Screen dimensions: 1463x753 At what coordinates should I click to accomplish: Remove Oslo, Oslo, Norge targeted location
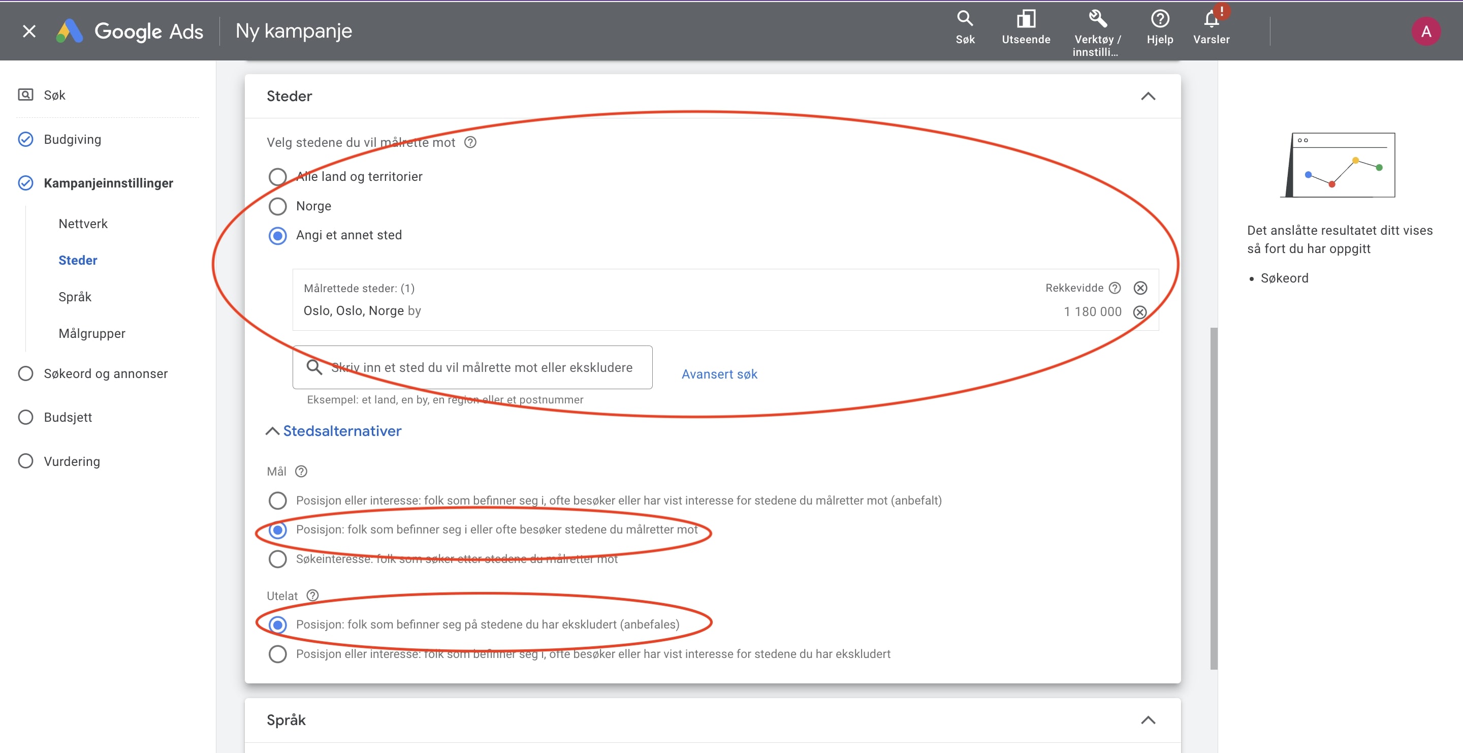(x=1140, y=312)
